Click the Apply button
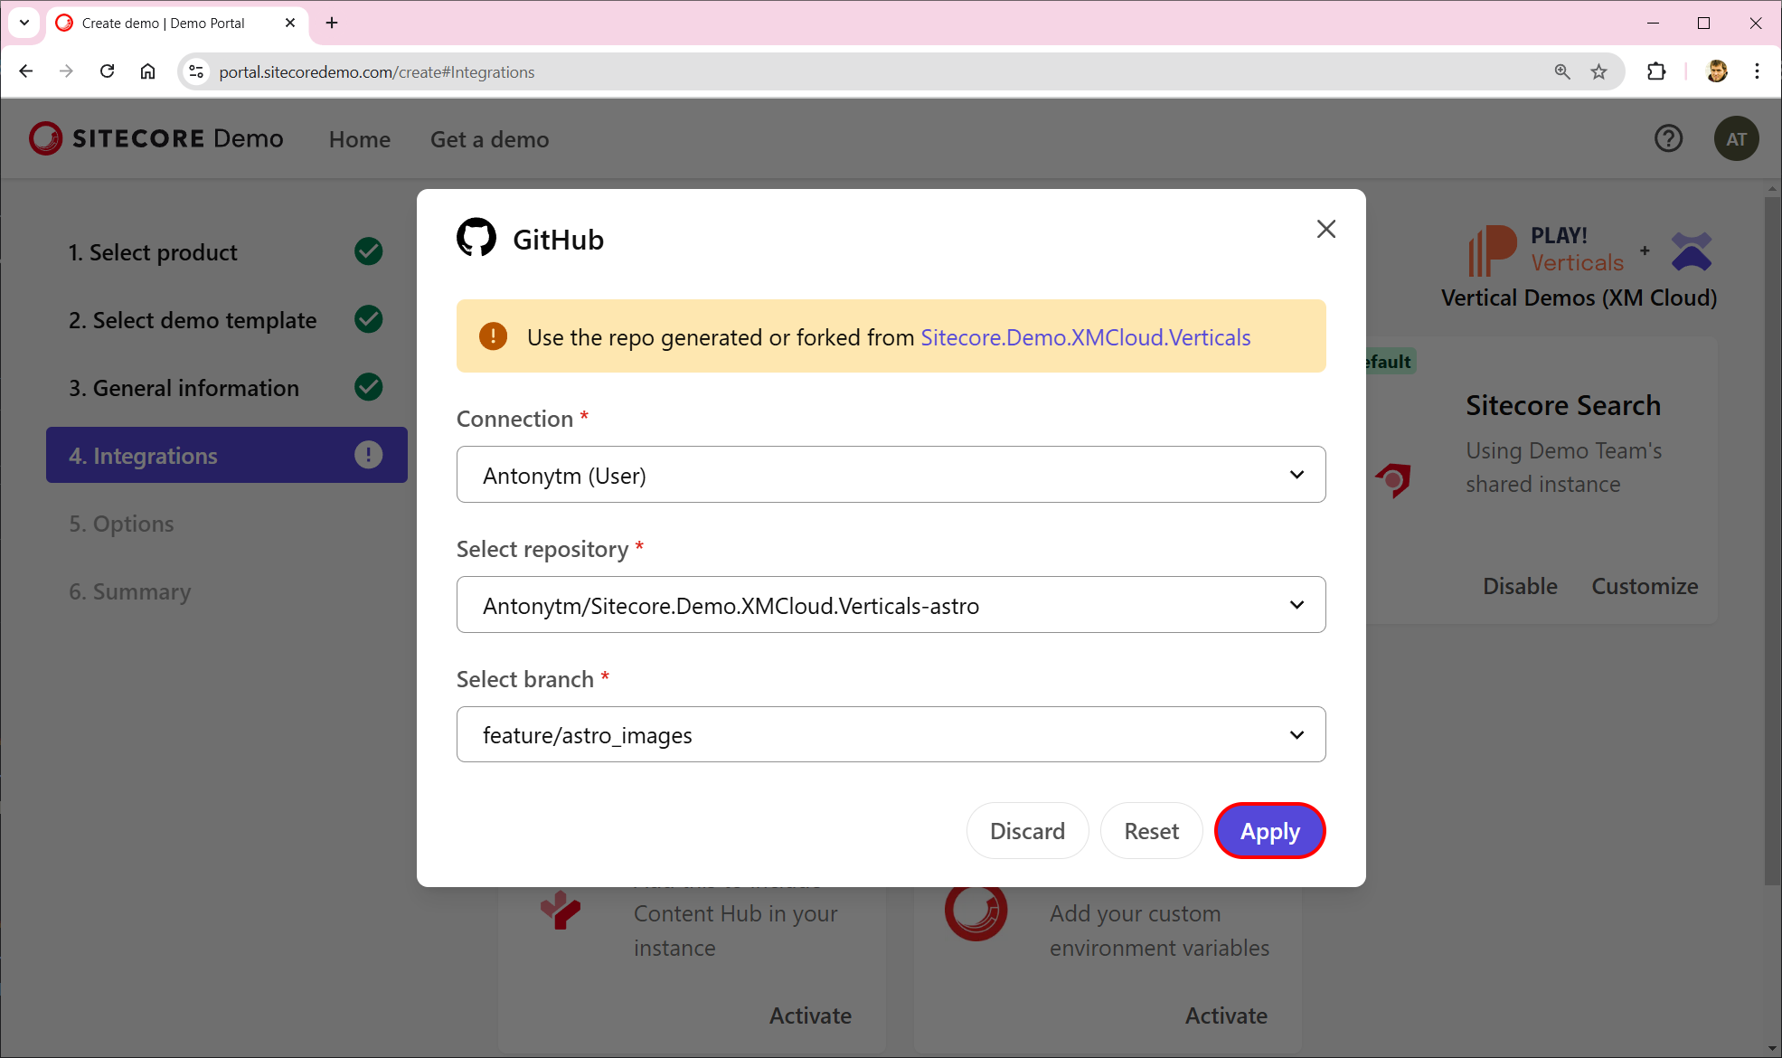The image size is (1782, 1058). coord(1269,830)
